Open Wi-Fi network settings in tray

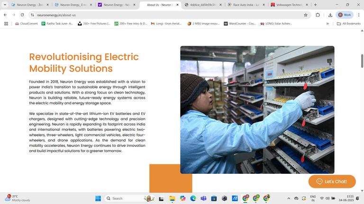click(322, 198)
